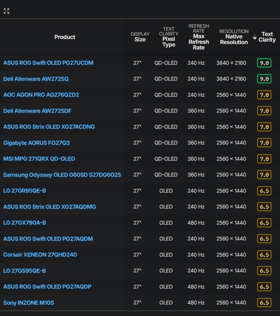Click the fullscreen expand icon
This screenshot has height=316, width=280.
(6, 11)
